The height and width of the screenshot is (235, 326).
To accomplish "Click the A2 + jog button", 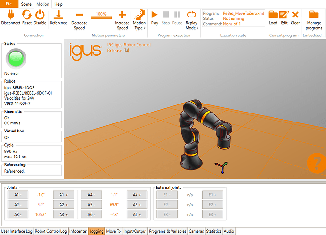I will pos(63,205).
